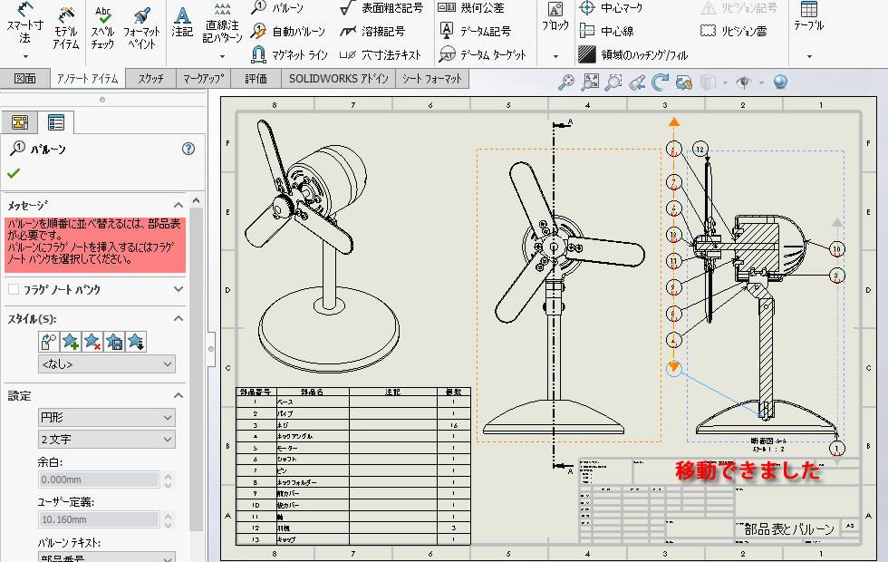888x562 pixels.
Task: Collapse the 設定 section
Action: (x=179, y=395)
